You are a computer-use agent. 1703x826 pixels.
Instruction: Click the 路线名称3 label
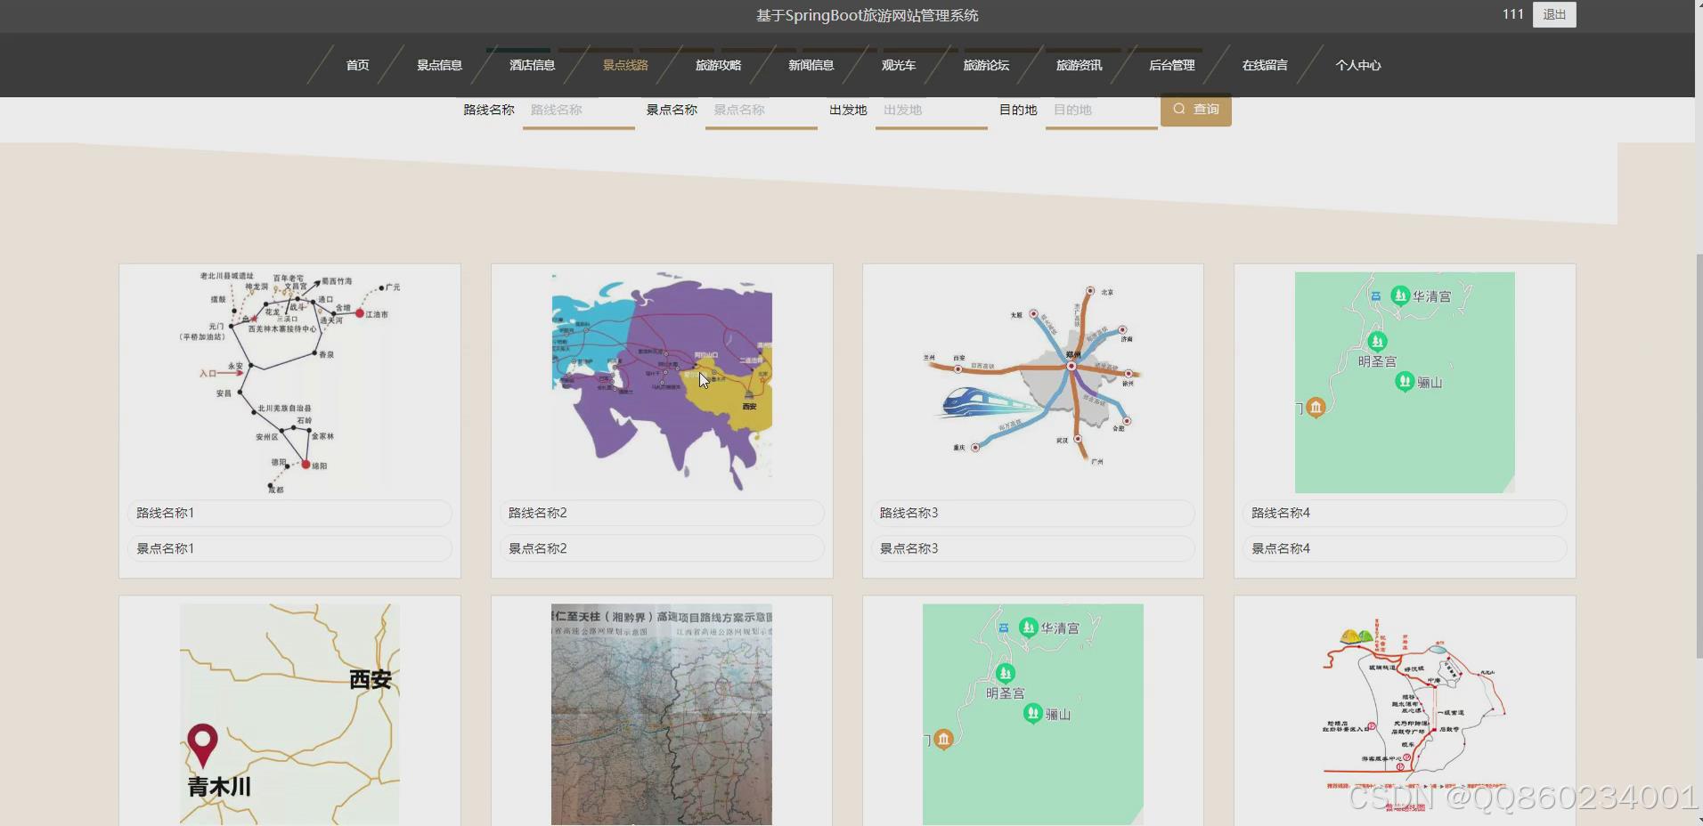point(1033,513)
